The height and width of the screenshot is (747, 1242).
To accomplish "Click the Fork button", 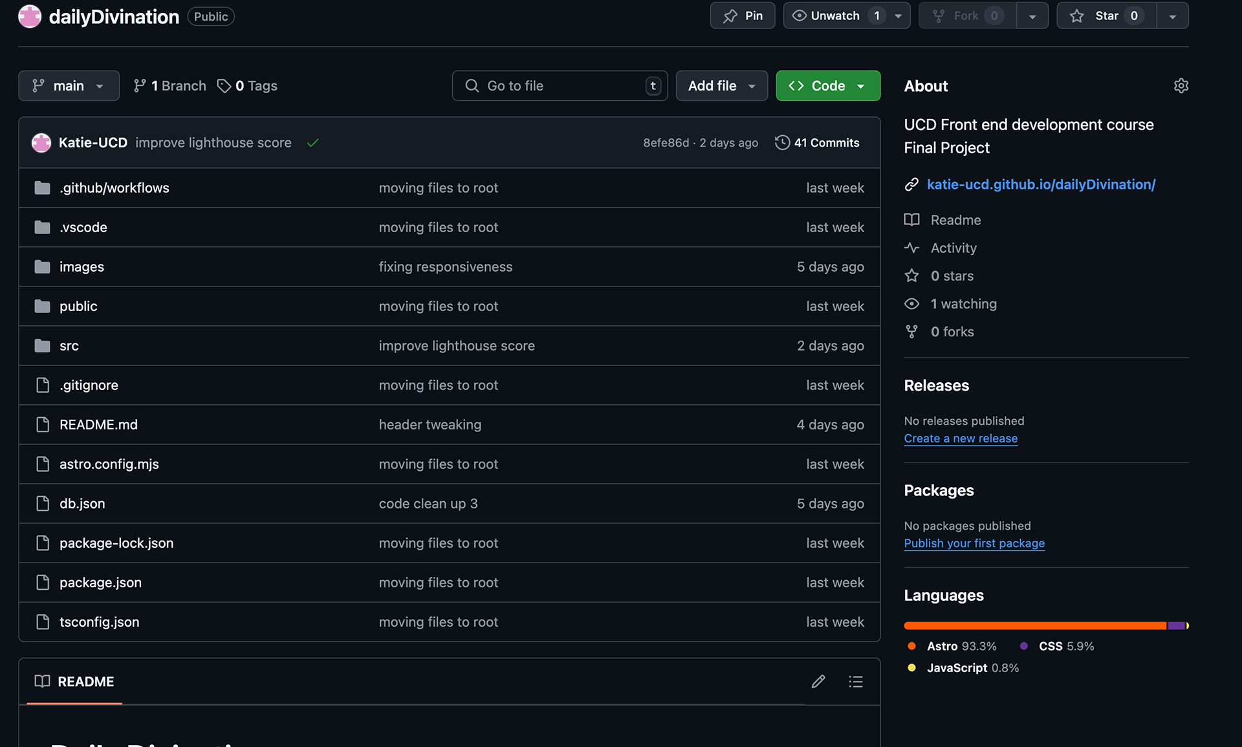I will click(968, 16).
